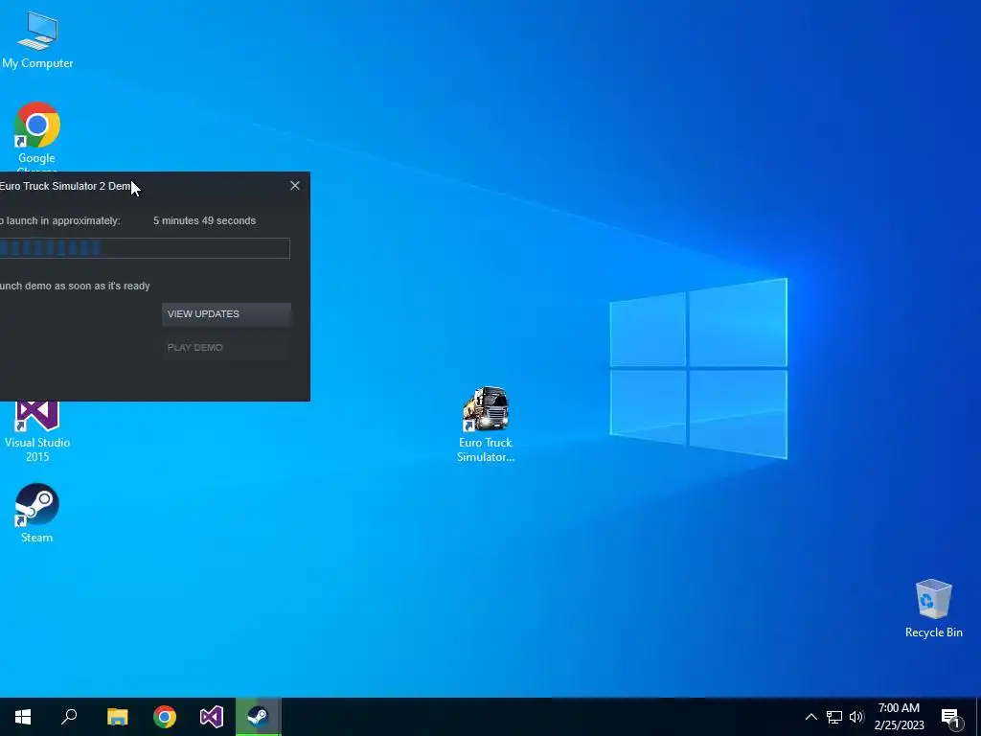The width and height of the screenshot is (981, 736).
Task: Open taskbar search magnifier
Action: (69, 717)
